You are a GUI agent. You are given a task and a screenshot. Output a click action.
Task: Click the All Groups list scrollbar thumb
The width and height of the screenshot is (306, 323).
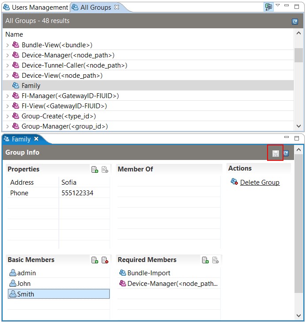tap(298, 55)
